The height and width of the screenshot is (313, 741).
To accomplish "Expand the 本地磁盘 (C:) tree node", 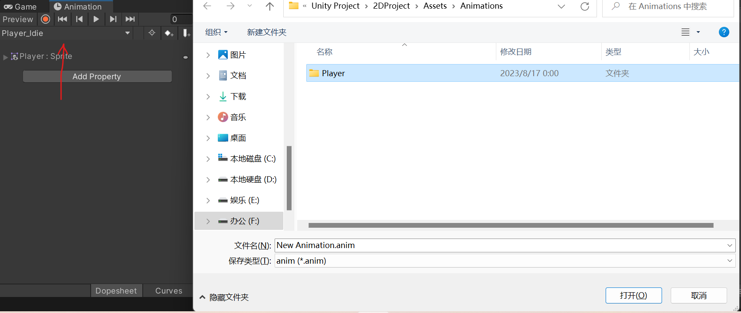I will tap(208, 159).
